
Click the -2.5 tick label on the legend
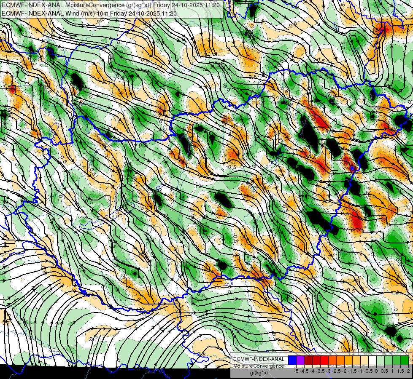point(336,371)
